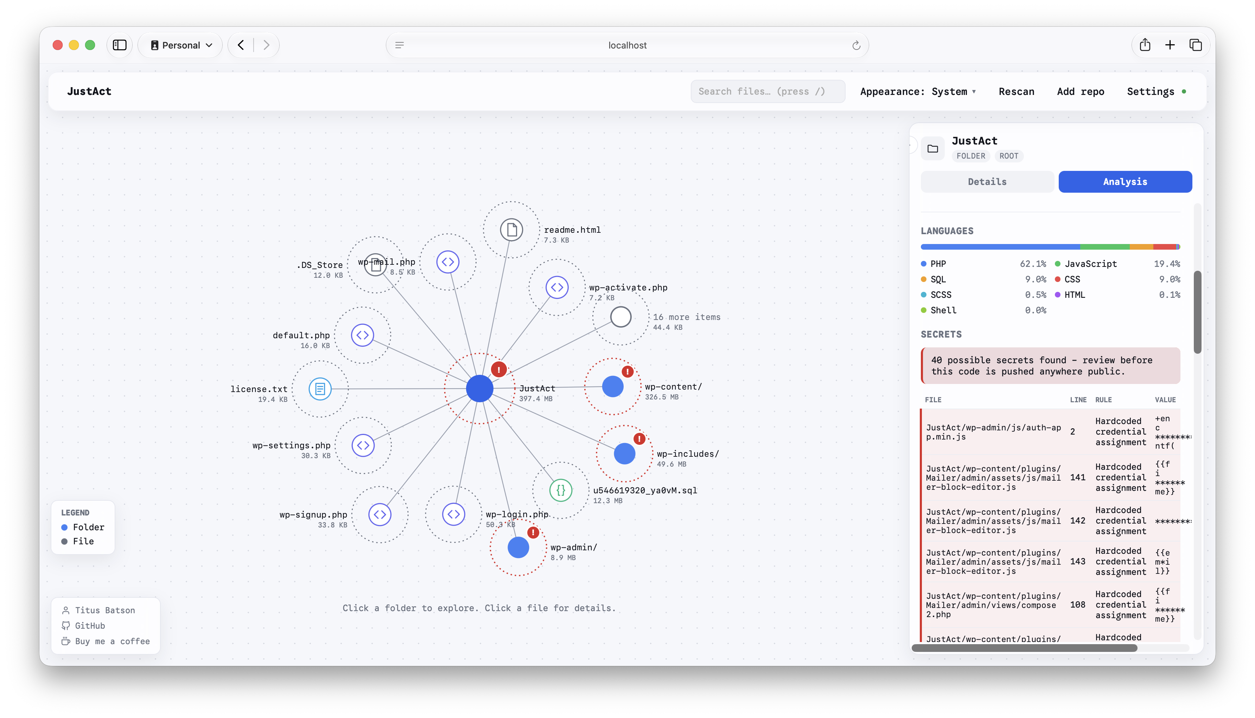Go back in browser history
Image resolution: width=1255 pixels, height=718 pixels.
click(241, 45)
